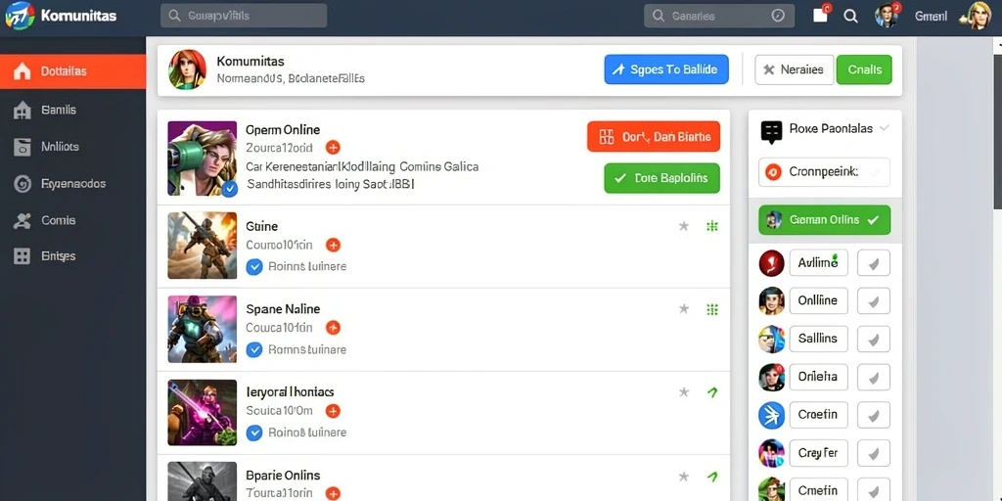The image size is (1002, 501).
Task: Toggle the checkbox next to Sallins
Action: 873,339
